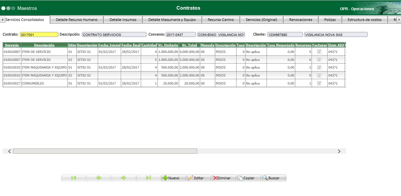Sort by the Fecha final column header

click(131, 45)
